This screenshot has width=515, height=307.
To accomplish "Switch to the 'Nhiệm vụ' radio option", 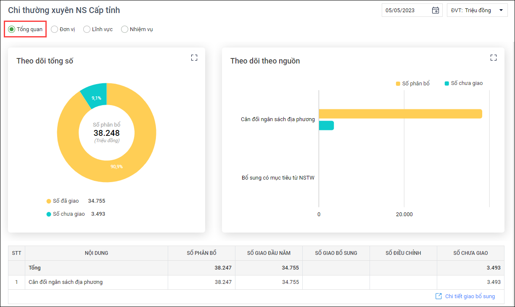I will pos(124,29).
